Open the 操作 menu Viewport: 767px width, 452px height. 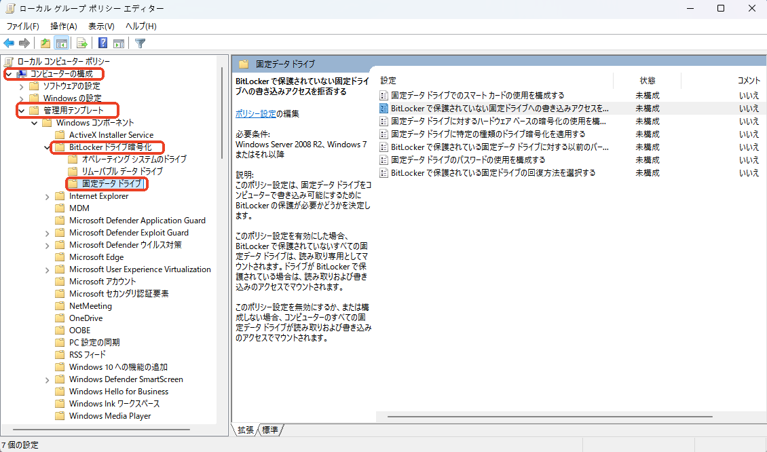(x=63, y=26)
